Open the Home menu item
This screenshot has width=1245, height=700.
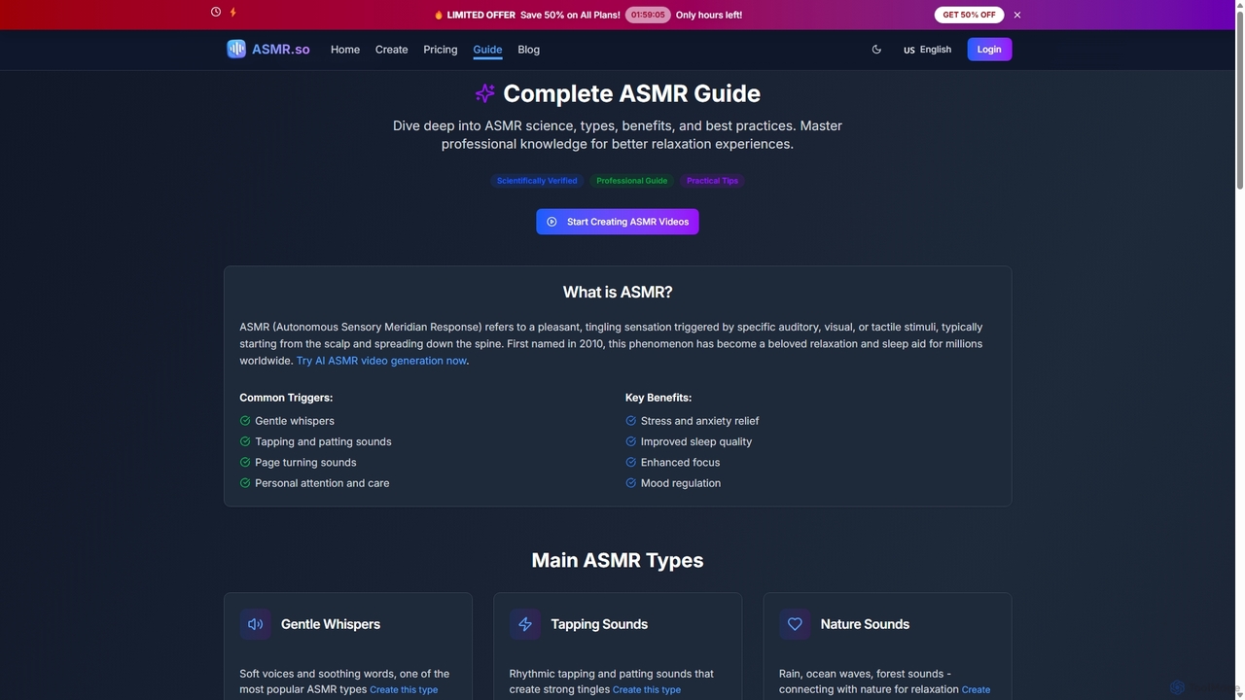(x=345, y=50)
